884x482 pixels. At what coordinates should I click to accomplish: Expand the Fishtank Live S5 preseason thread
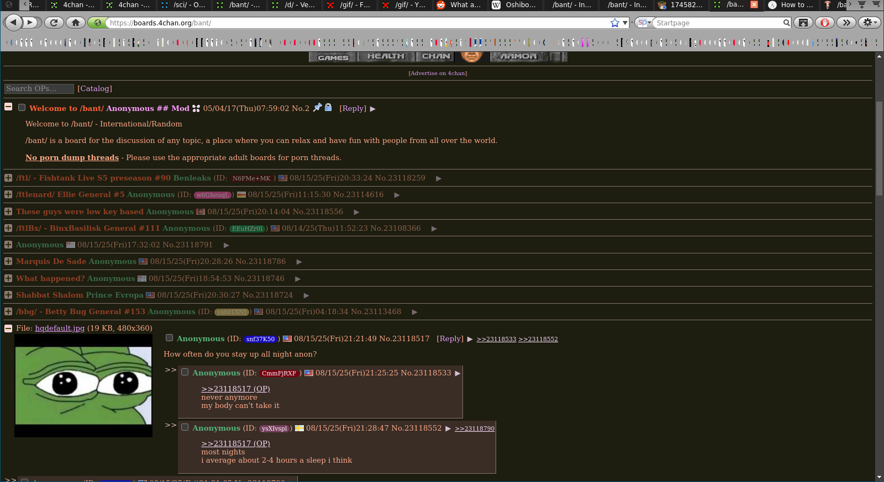[8, 178]
